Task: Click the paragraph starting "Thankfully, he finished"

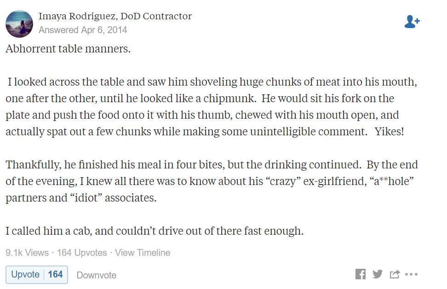Action: pyautogui.click(x=212, y=181)
